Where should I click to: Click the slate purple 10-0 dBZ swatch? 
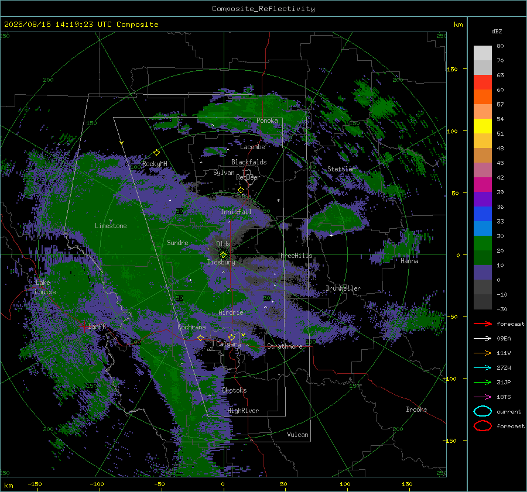(482, 273)
